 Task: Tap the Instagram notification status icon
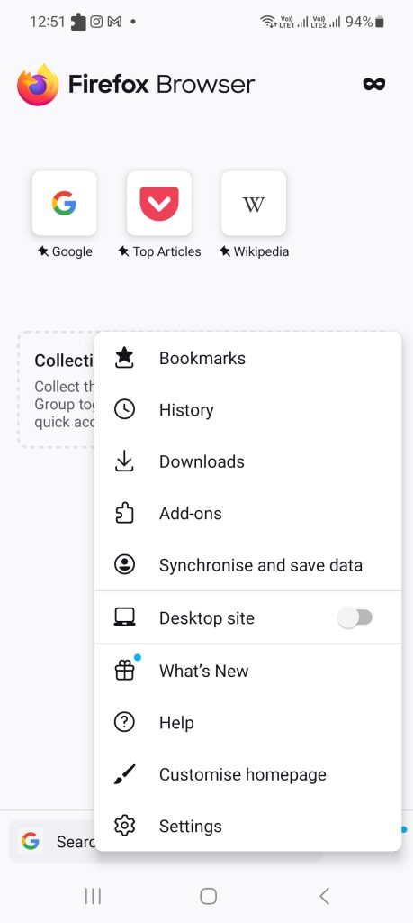96,22
